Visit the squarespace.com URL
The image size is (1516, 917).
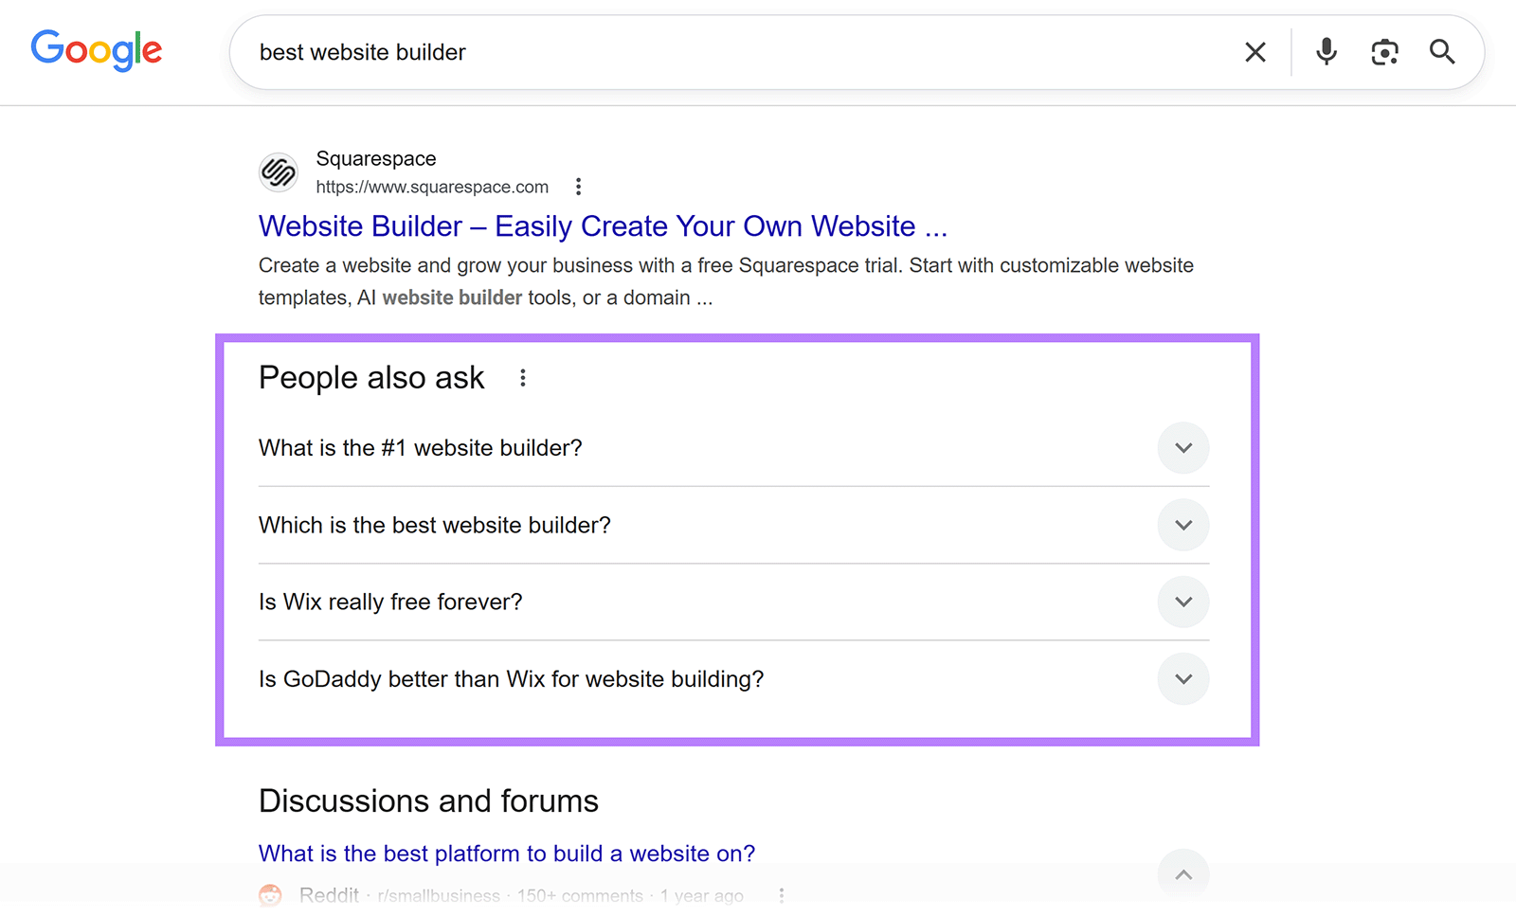(x=432, y=187)
